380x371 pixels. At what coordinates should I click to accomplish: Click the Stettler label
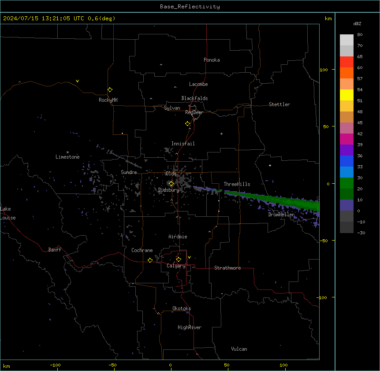(x=279, y=104)
